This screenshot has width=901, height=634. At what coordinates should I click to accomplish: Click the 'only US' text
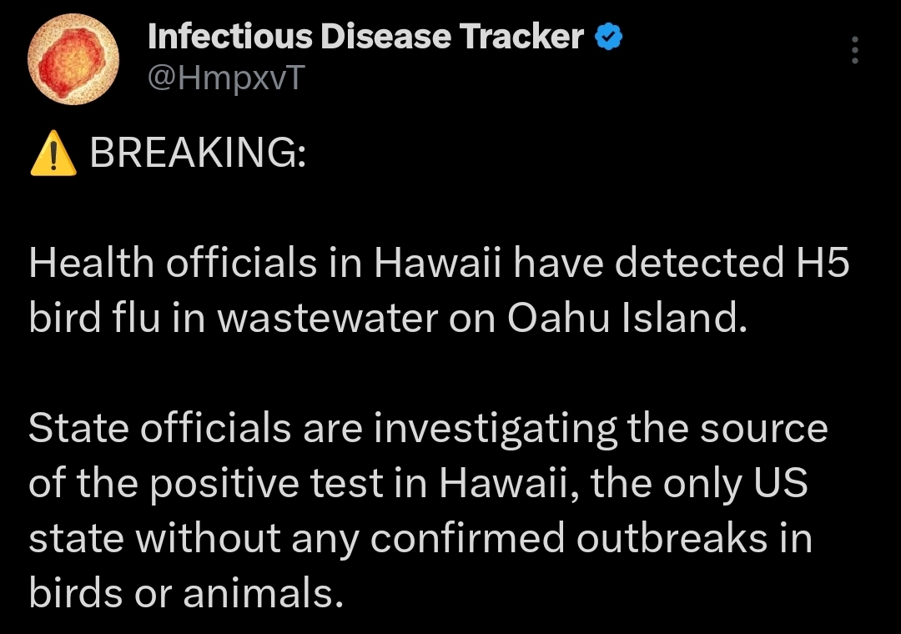pyautogui.click(x=736, y=485)
